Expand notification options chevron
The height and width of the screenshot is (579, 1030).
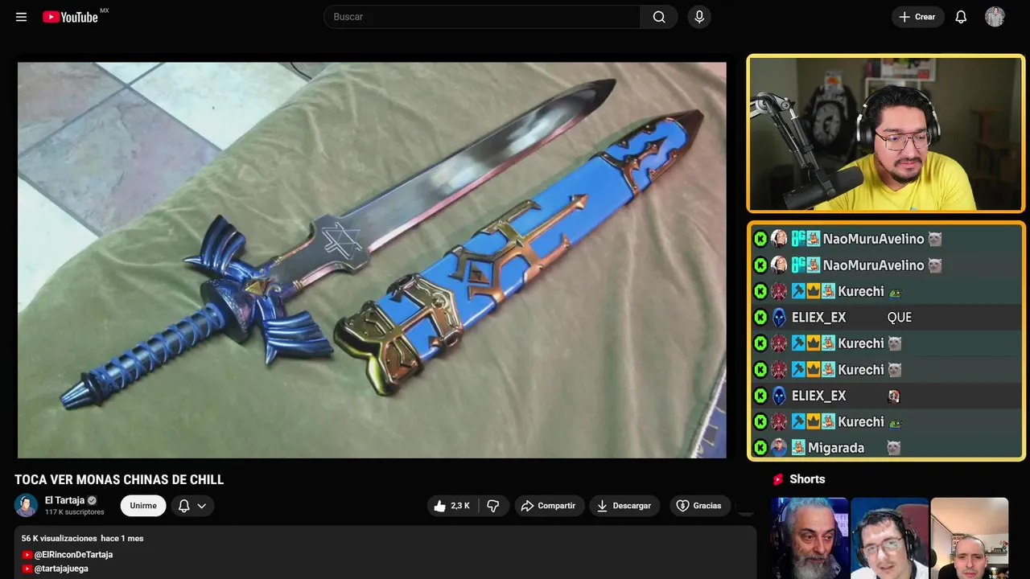coord(202,506)
